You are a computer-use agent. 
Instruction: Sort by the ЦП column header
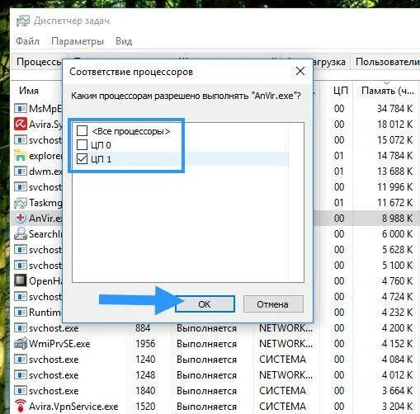(341, 91)
